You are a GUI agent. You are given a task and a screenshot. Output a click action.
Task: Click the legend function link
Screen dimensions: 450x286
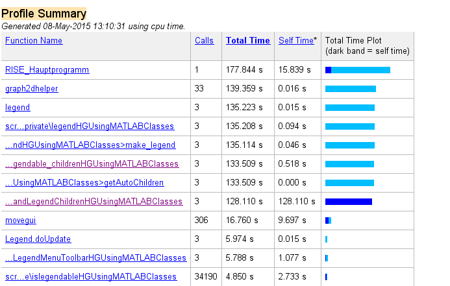click(x=18, y=107)
